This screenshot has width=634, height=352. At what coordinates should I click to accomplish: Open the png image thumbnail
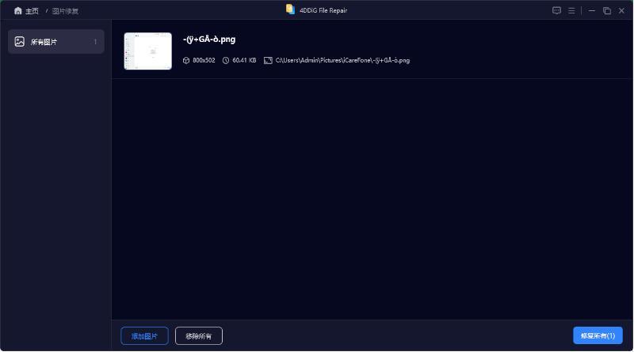[148, 51]
